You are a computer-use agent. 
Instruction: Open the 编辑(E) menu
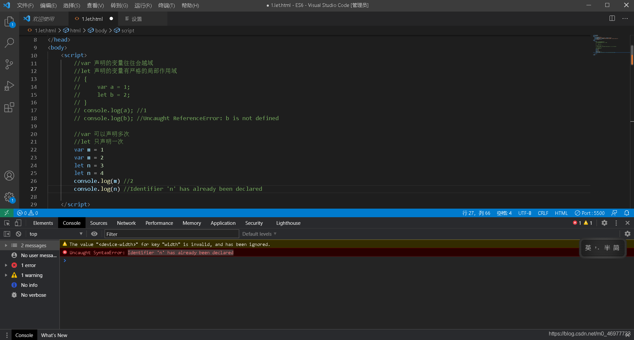click(x=48, y=5)
